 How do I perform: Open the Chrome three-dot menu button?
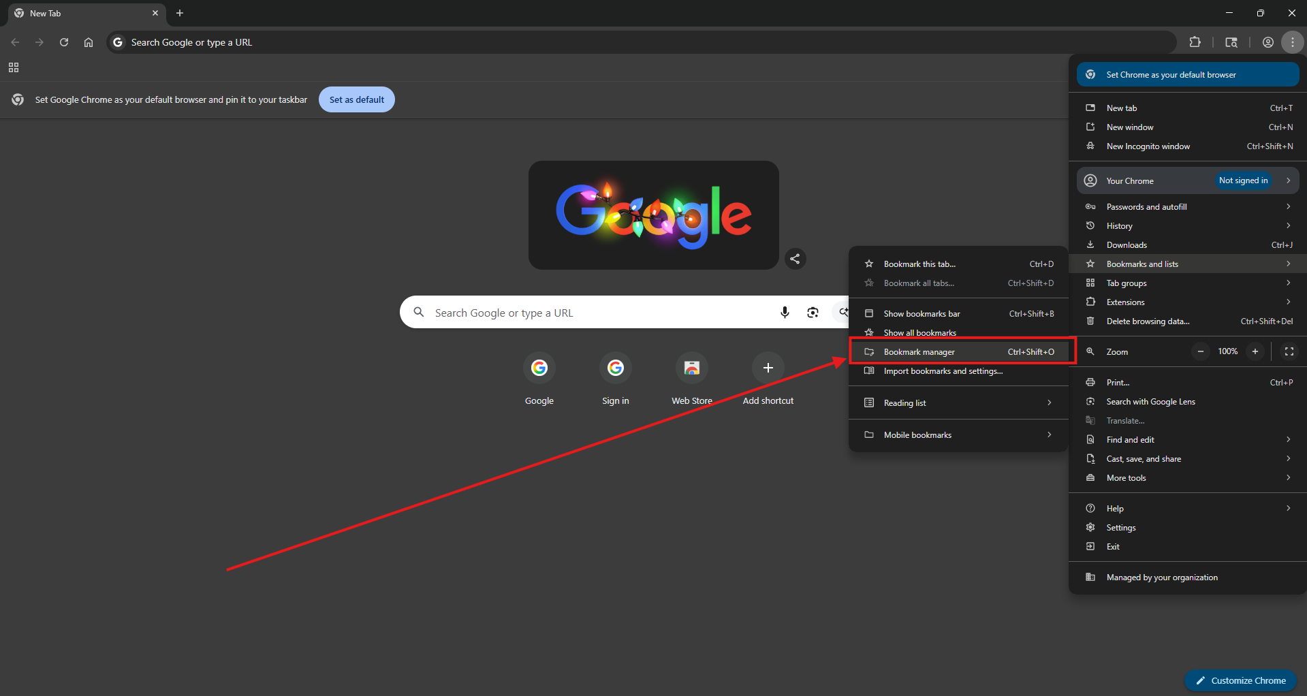1292,42
